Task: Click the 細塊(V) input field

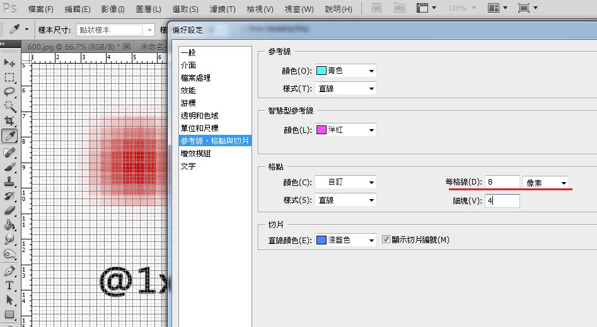Action: (x=502, y=200)
